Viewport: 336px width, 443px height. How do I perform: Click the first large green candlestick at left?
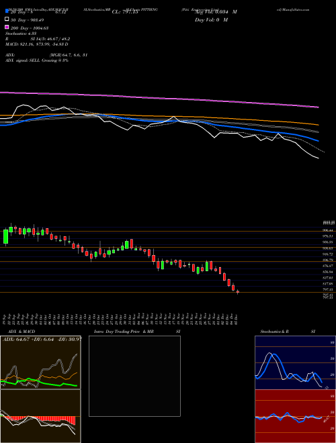pyautogui.click(x=5, y=237)
